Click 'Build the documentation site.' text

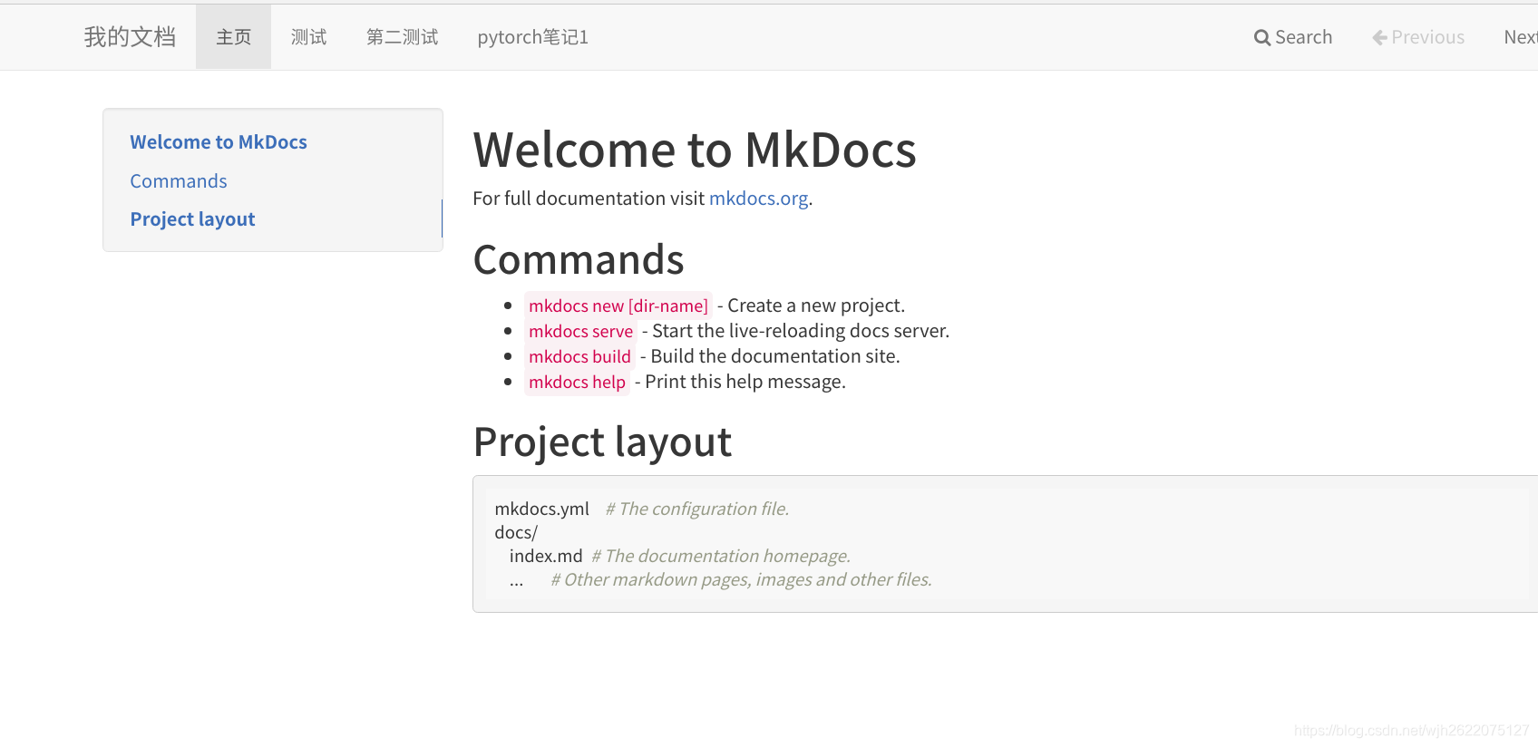[x=775, y=356]
